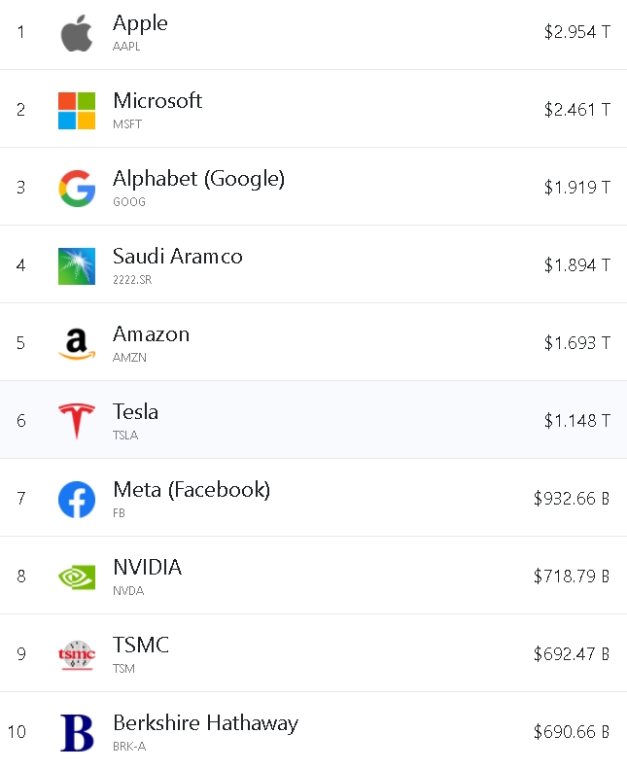Click TSMC's $692.47 B market cap
Viewport: 627px width, 769px height.
[571, 653]
